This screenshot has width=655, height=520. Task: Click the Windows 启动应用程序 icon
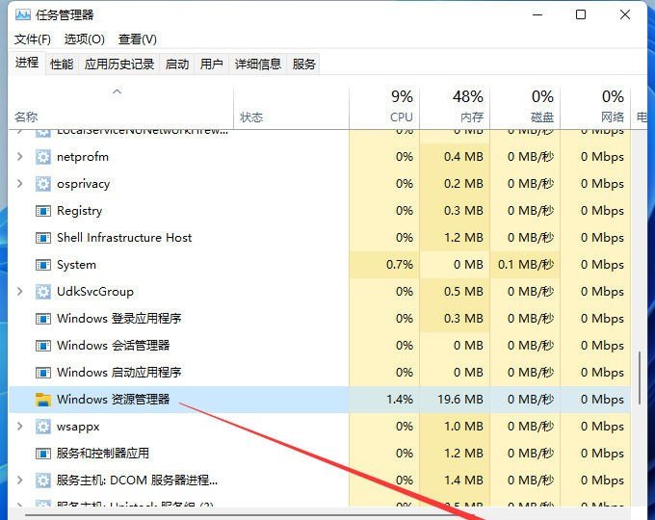click(43, 373)
